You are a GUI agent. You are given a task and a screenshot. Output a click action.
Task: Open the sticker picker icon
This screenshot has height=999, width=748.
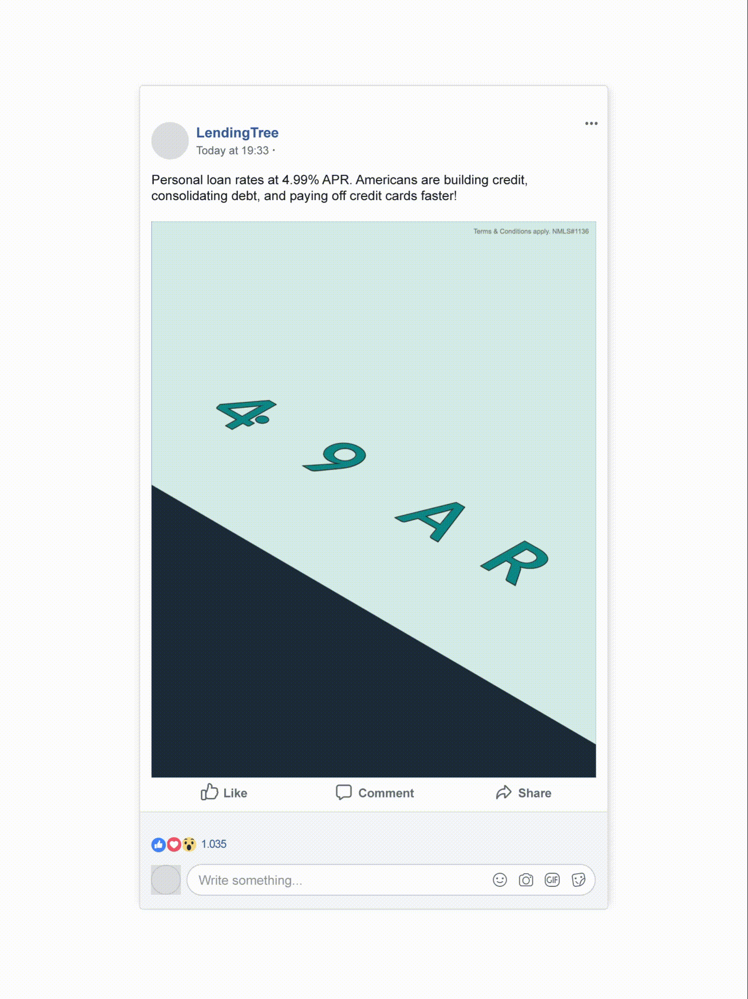578,880
